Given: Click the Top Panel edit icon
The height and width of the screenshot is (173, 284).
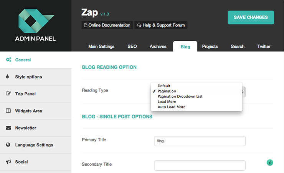Looking at the screenshot, I should pyautogui.click(x=8, y=93).
